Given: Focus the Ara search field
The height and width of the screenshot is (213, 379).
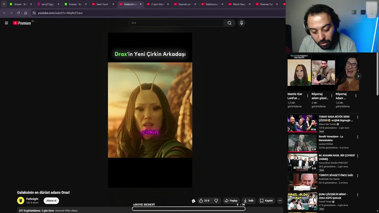Looking at the screenshot, I should [176, 23].
